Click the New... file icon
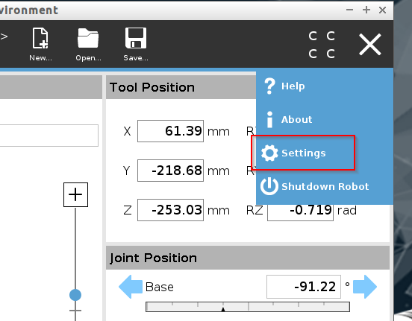This screenshot has height=321, width=412. pyautogui.click(x=40, y=44)
